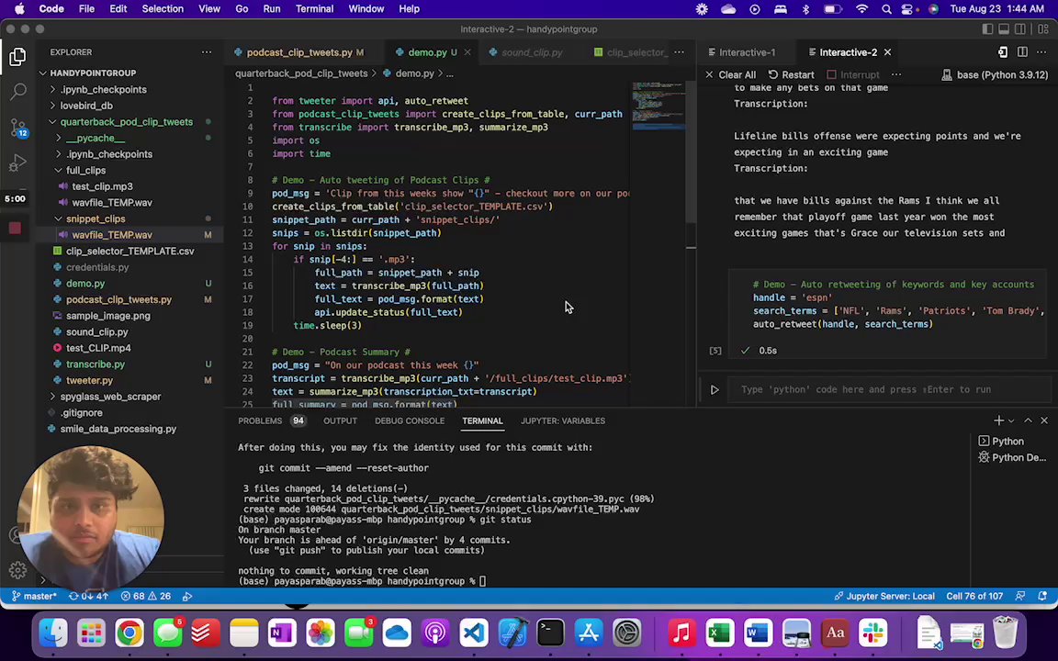The image size is (1058, 661).
Task: Add a new terminal with plus icon
Action: 998,420
